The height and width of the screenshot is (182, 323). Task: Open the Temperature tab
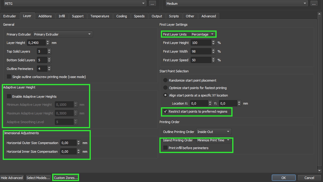[x=100, y=16]
